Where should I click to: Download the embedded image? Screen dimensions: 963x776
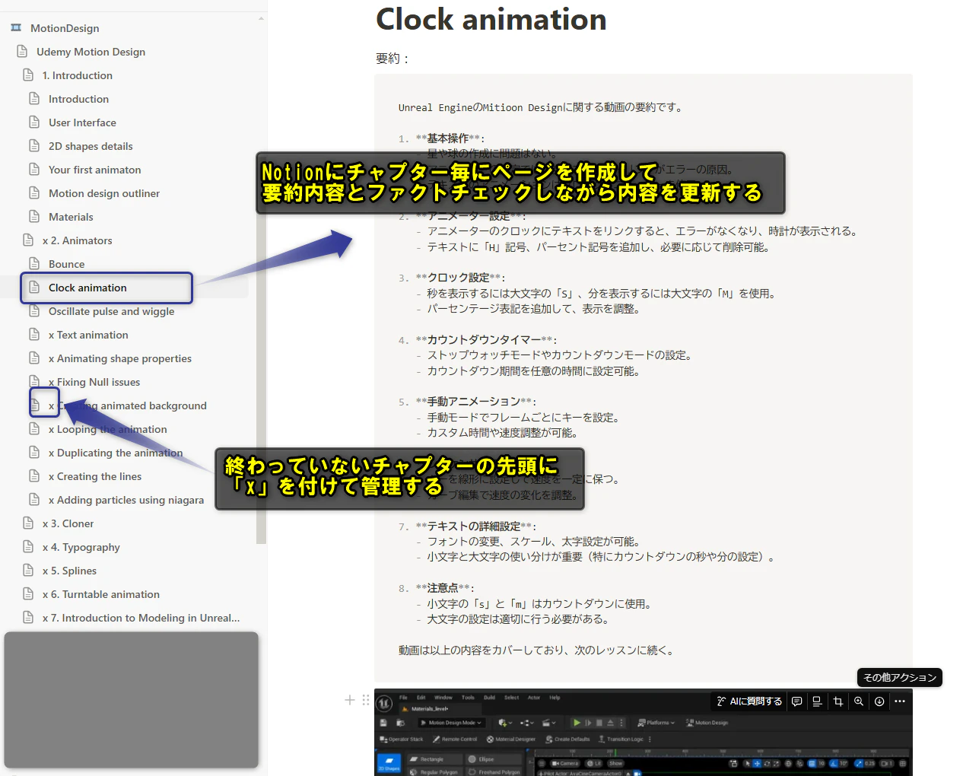(879, 701)
